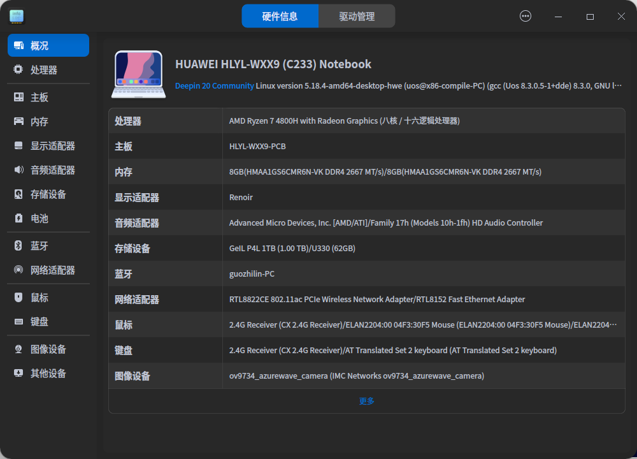Viewport: 637px width, 459px height.
Task: Select 网络适配器 label in sidebar
Action: pos(53,270)
